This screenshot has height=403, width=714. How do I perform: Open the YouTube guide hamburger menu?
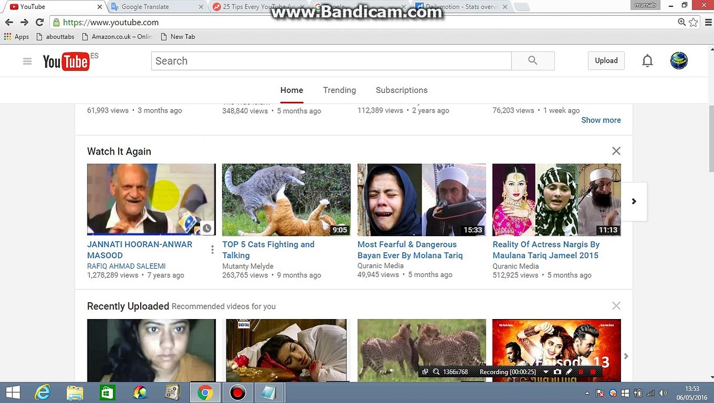click(x=27, y=61)
